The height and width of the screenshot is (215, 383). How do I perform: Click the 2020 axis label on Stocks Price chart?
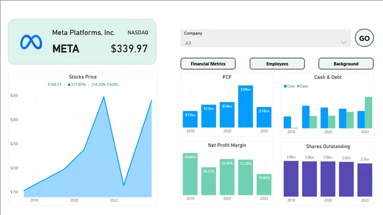(x=74, y=200)
